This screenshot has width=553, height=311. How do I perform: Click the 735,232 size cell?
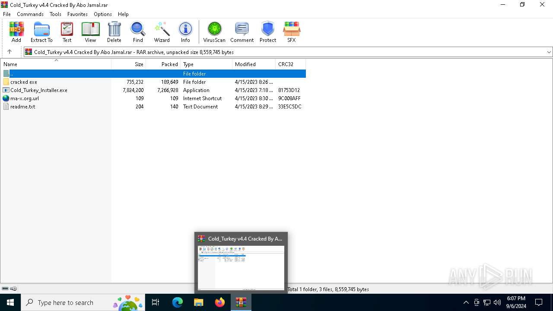point(135,82)
